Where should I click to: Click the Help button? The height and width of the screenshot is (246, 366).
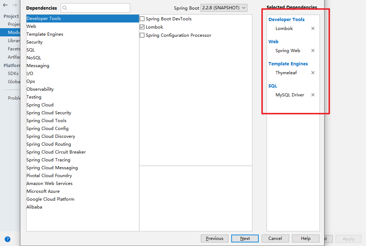pos(306,239)
